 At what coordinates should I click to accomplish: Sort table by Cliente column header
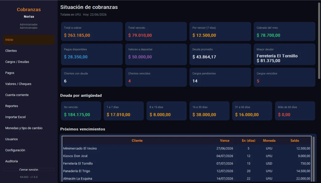[137, 141]
